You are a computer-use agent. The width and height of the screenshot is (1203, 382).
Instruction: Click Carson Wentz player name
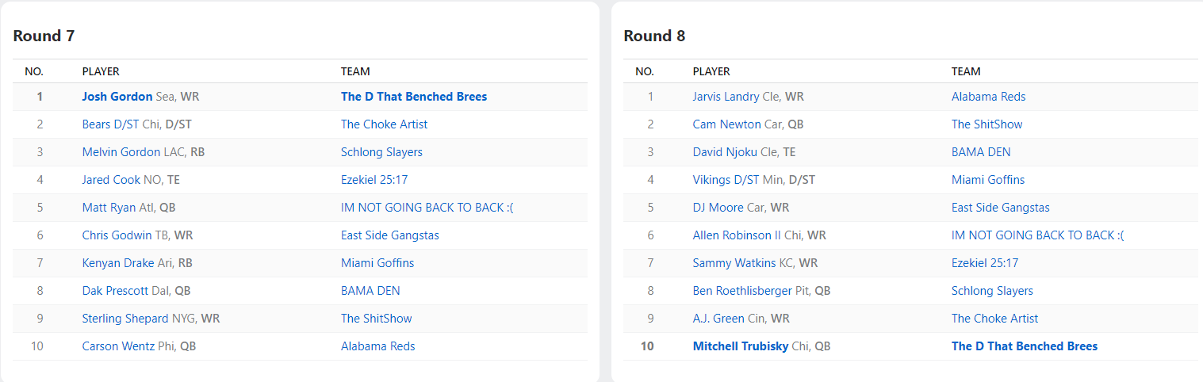point(120,346)
